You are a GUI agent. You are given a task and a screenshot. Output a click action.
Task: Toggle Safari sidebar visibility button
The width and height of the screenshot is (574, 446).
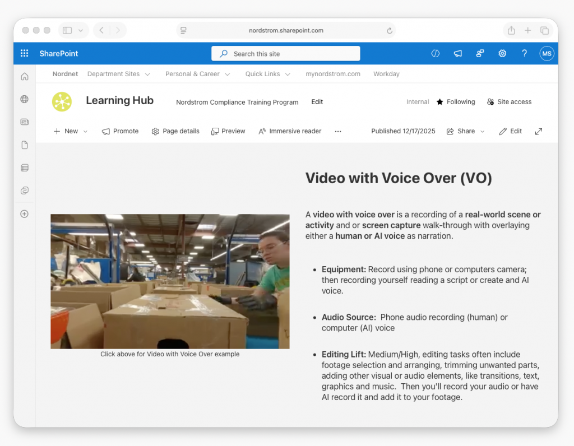(67, 30)
